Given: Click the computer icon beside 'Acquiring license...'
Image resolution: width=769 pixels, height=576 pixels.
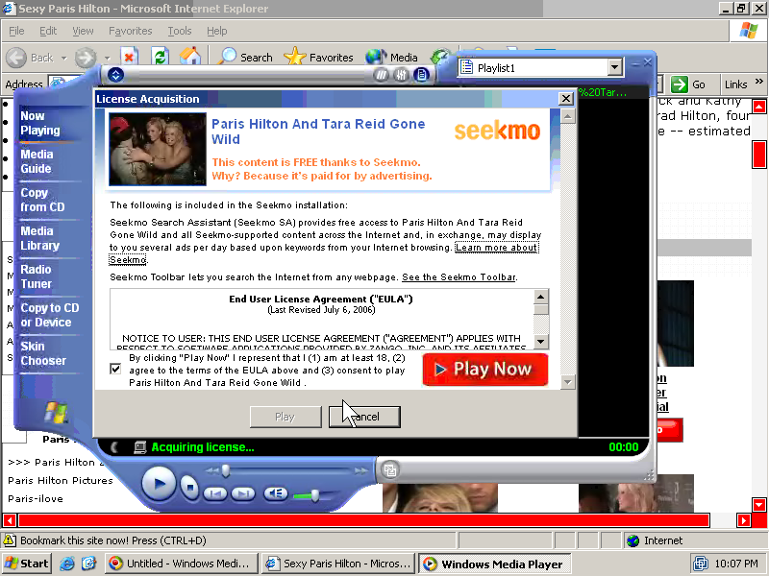Looking at the screenshot, I should tap(139, 447).
